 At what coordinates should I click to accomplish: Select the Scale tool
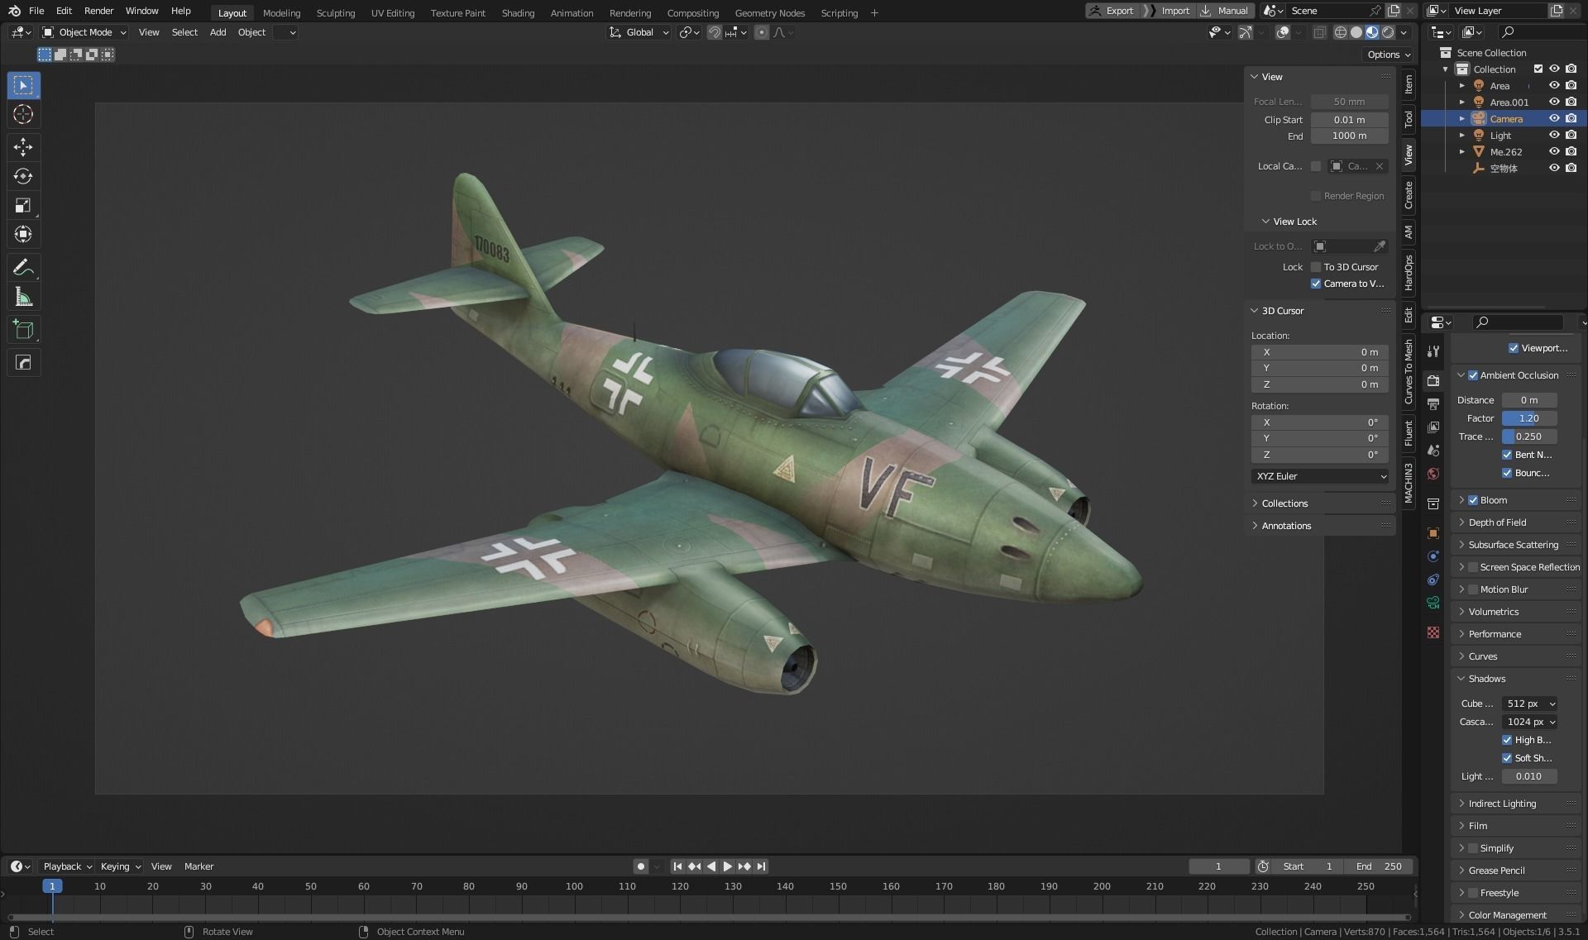(x=23, y=205)
